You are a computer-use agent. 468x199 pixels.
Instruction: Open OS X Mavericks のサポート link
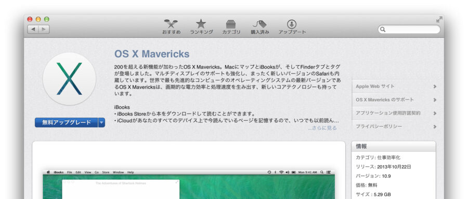point(385,100)
